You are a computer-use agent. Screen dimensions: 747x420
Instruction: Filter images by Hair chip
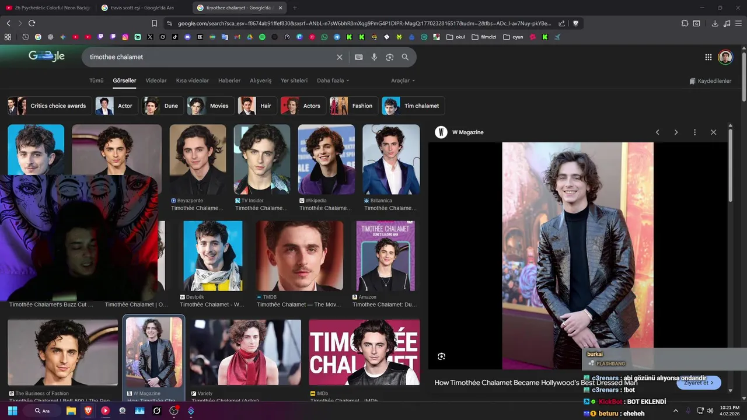point(257,106)
